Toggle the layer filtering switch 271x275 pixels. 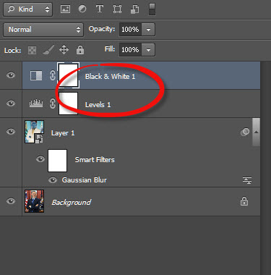152,9
